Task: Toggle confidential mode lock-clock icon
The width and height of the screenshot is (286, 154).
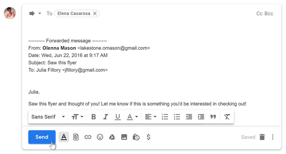Action: pos(136,137)
